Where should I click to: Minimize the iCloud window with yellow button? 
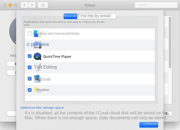pos(10,5)
